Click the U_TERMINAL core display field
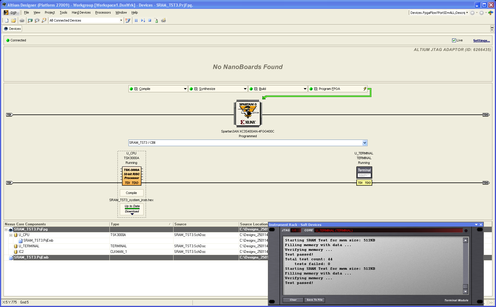The width and height of the screenshot is (496, 307). [x=388, y=230]
